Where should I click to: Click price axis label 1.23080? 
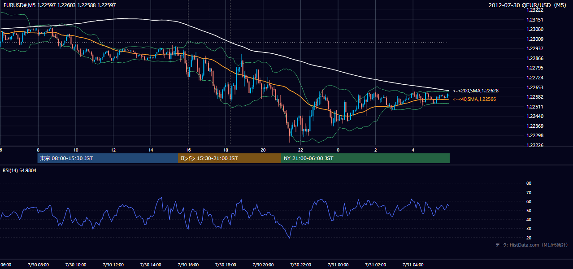(535, 29)
